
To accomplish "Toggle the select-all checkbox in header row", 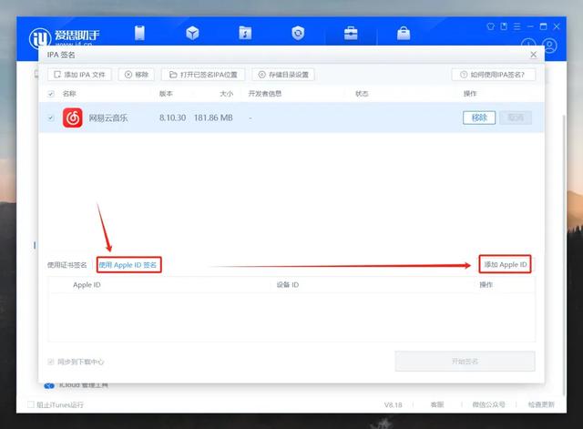I will click(51, 94).
